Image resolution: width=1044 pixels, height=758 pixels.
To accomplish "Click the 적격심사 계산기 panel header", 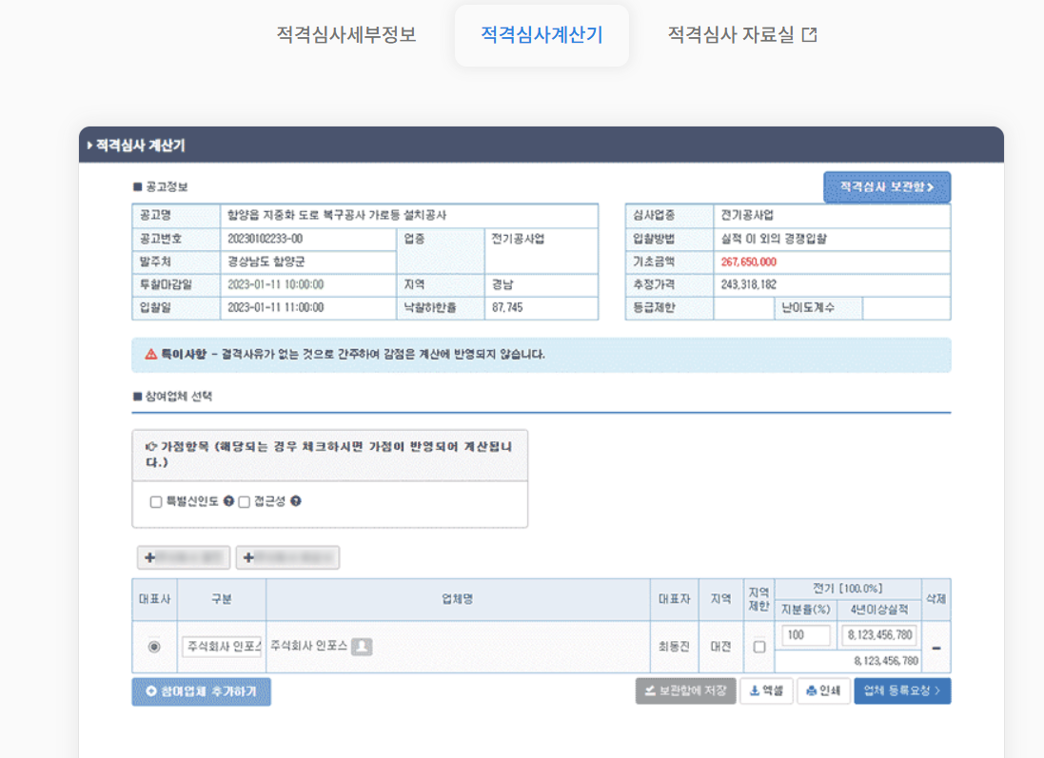I will click(541, 146).
